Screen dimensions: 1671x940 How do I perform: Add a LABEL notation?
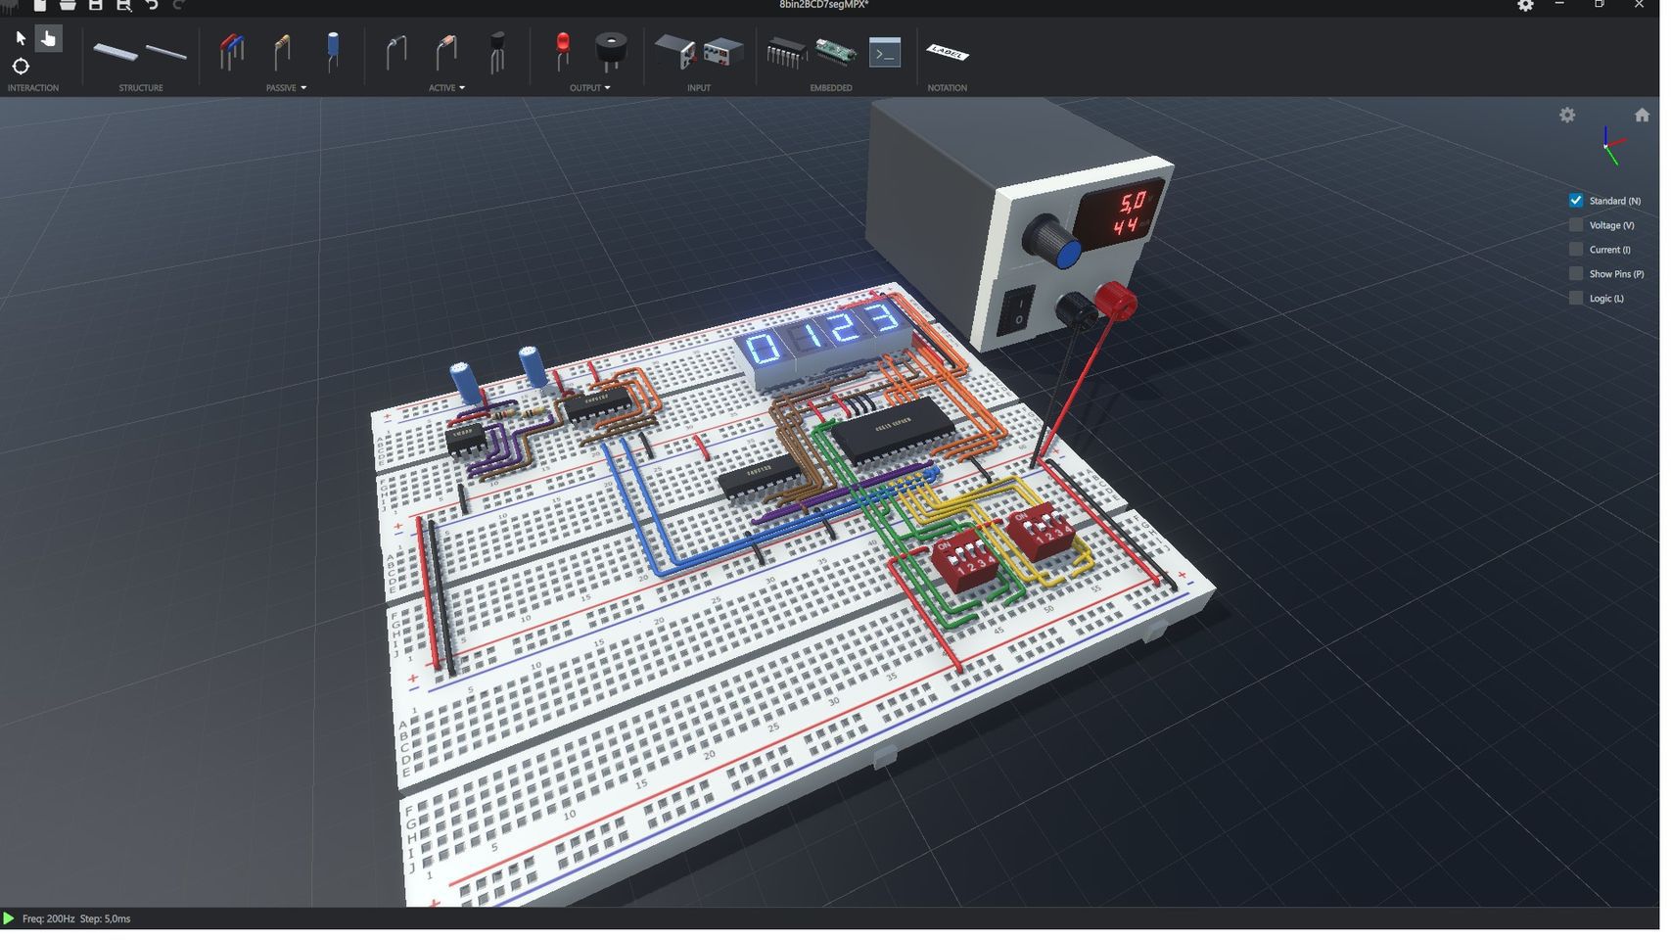pos(948,52)
